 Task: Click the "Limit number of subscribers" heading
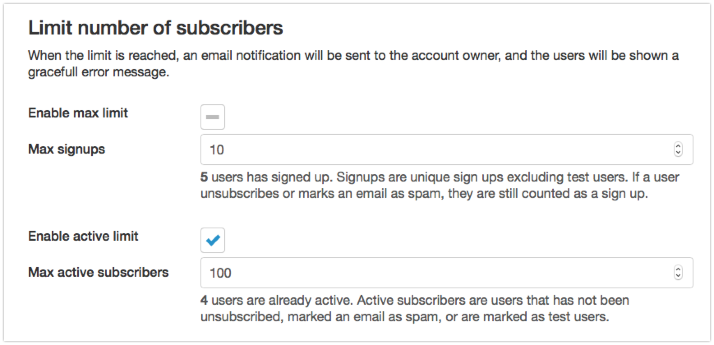pos(156,28)
